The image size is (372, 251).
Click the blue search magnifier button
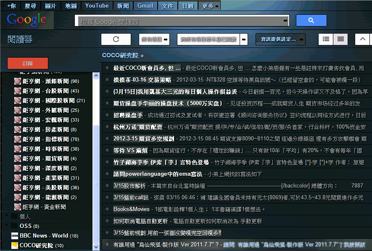coord(311,21)
